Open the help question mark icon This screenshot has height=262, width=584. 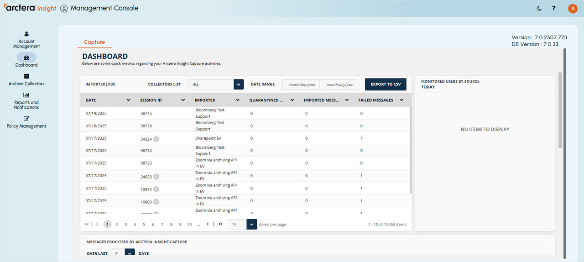(554, 8)
